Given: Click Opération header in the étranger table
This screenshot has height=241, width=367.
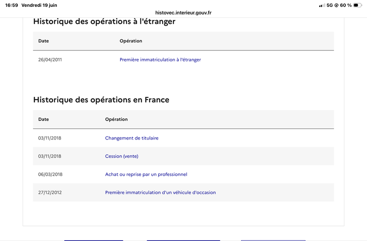Looking at the screenshot, I should (x=131, y=41).
